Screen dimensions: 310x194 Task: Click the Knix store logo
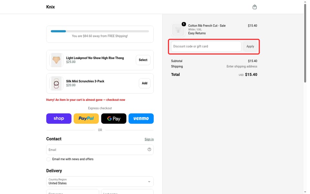click(50, 7)
